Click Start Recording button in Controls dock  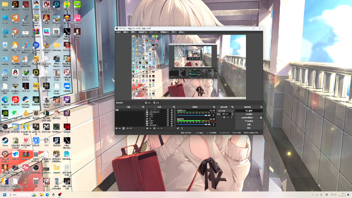tap(249, 114)
